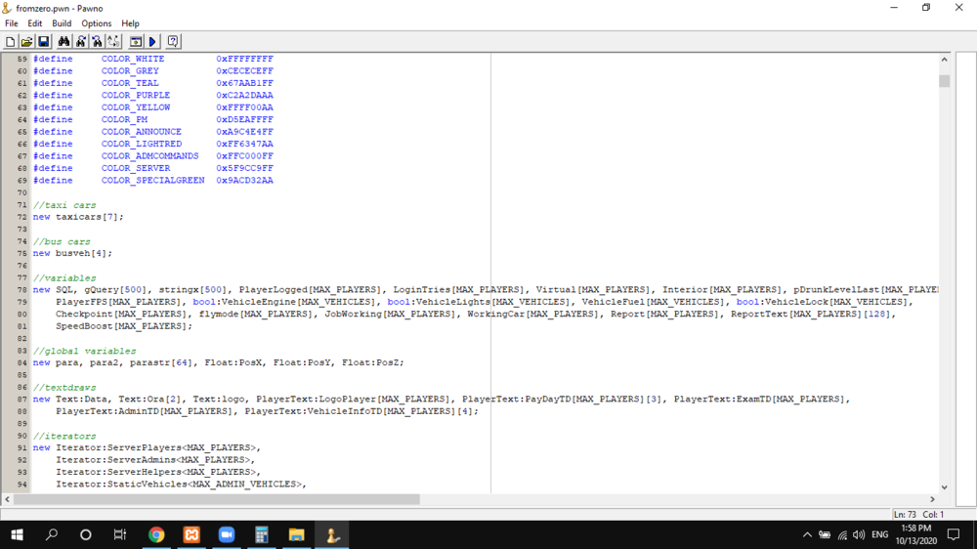Click COLOR_PURPLE on line 62
977x549 pixels.
point(136,96)
